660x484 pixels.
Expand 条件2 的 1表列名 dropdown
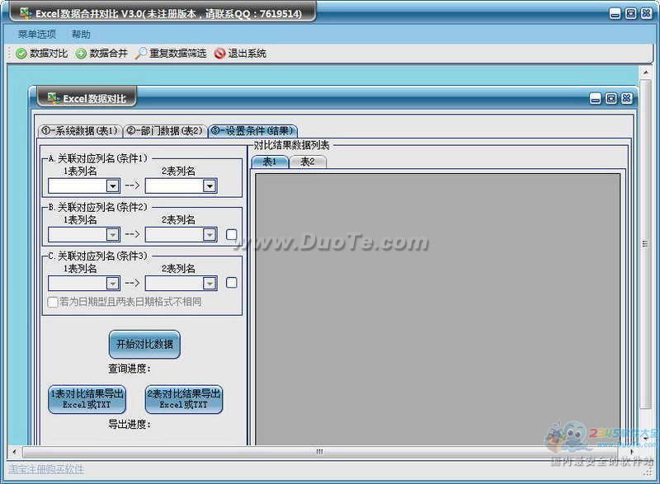(x=112, y=235)
